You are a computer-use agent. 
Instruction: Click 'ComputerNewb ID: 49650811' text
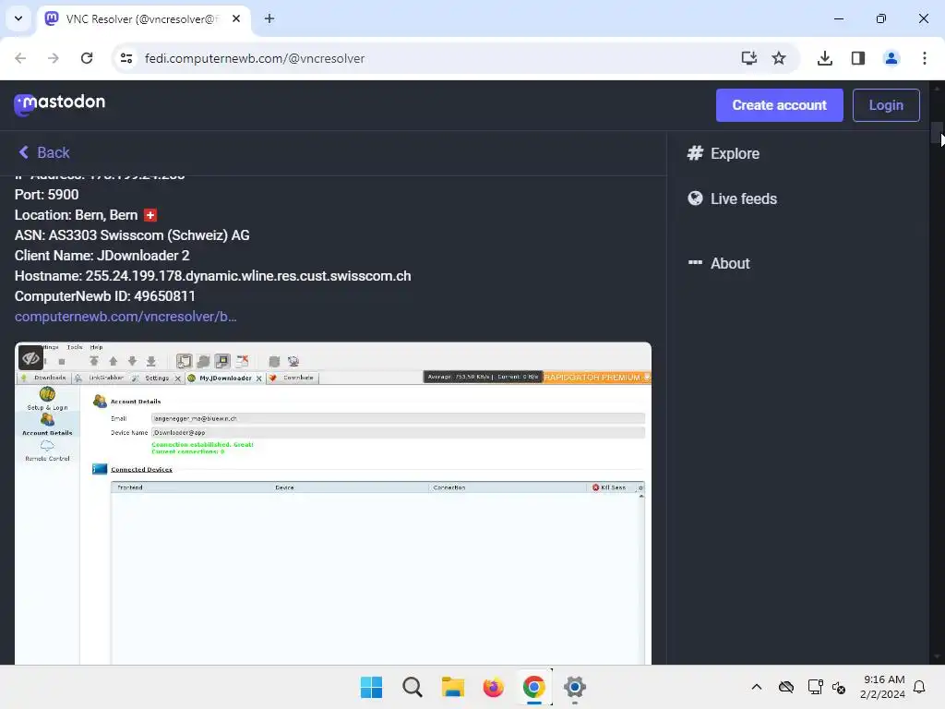[x=105, y=296]
